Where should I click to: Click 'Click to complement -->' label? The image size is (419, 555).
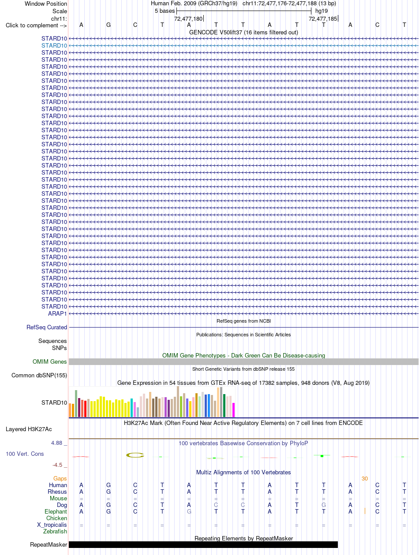[x=36, y=25]
